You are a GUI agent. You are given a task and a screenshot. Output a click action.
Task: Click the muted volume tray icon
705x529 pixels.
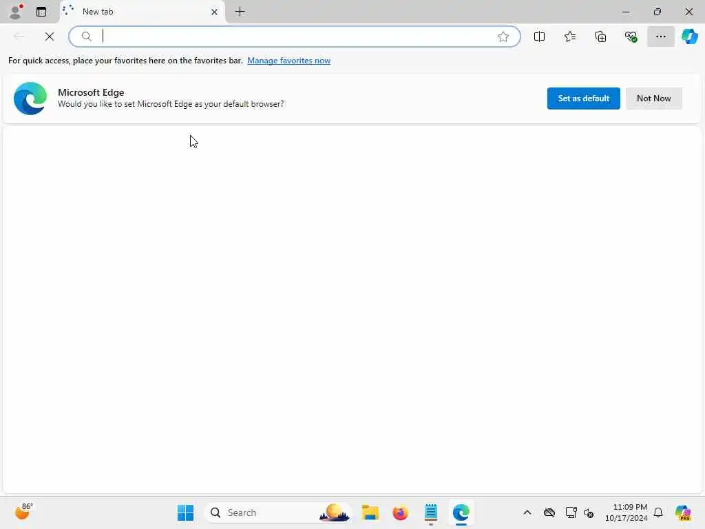click(x=589, y=512)
